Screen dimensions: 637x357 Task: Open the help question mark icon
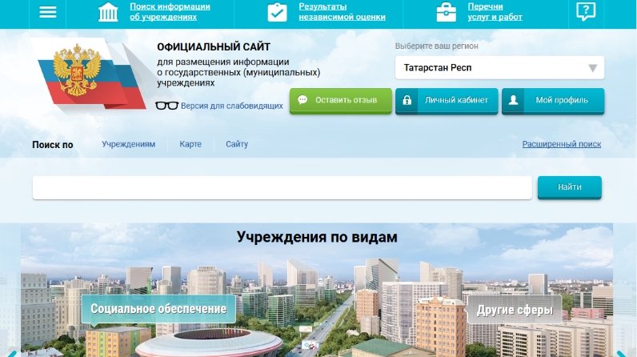point(586,12)
